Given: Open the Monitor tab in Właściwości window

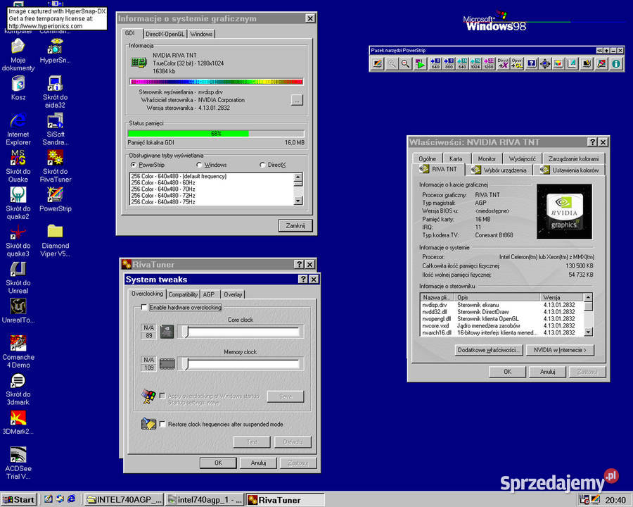Looking at the screenshot, I should click(487, 159).
